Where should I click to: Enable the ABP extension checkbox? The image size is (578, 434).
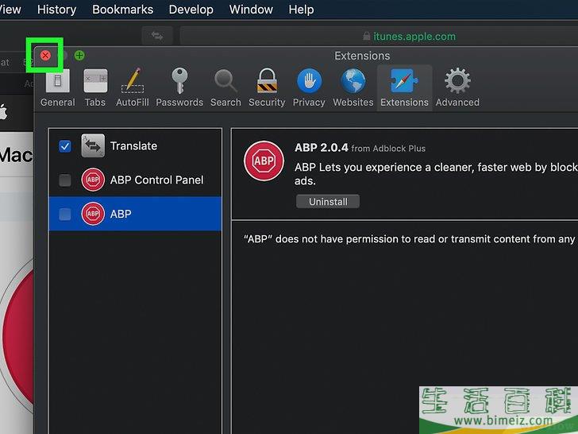[x=65, y=214]
